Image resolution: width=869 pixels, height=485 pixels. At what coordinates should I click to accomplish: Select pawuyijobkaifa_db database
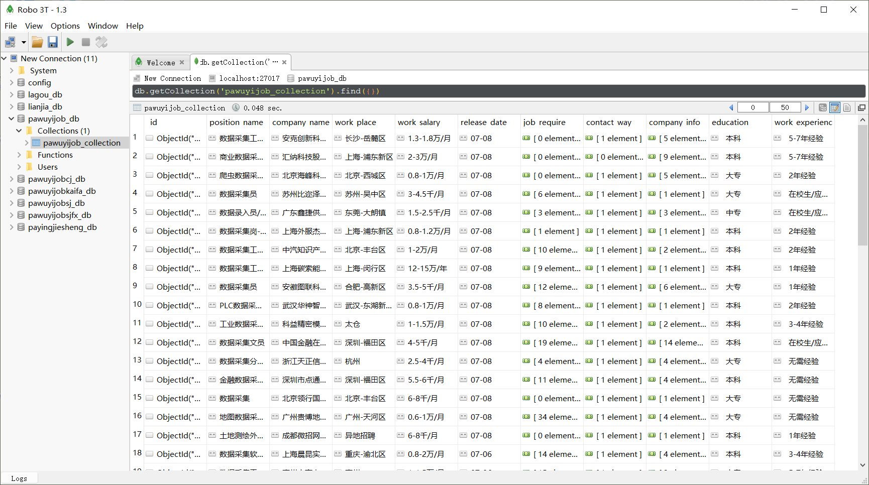pos(61,191)
